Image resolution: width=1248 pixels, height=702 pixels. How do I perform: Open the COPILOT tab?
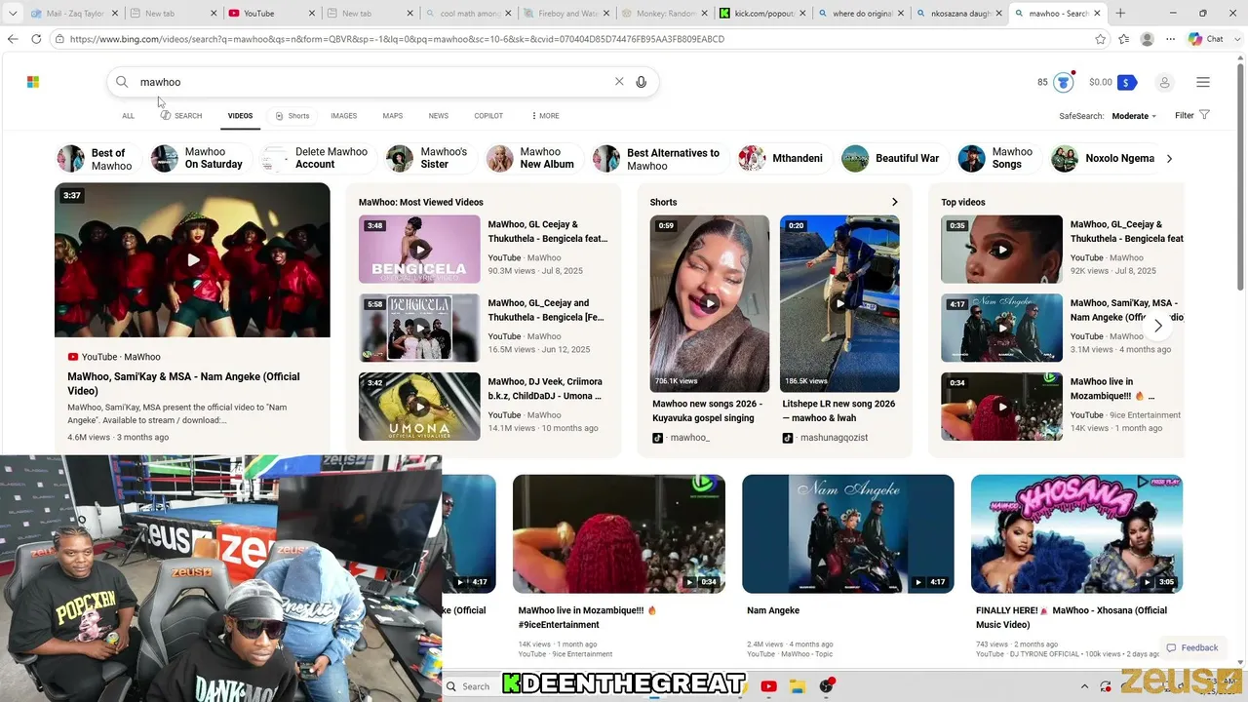pyautogui.click(x=488, y=116)
